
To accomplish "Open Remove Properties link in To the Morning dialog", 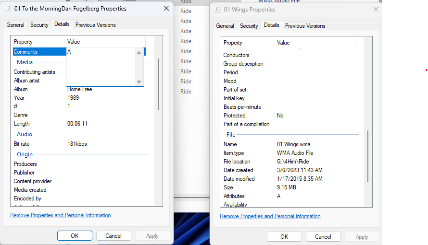I will click(x=61, y=215).
